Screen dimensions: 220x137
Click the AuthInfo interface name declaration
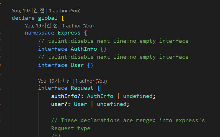point(84,49)
